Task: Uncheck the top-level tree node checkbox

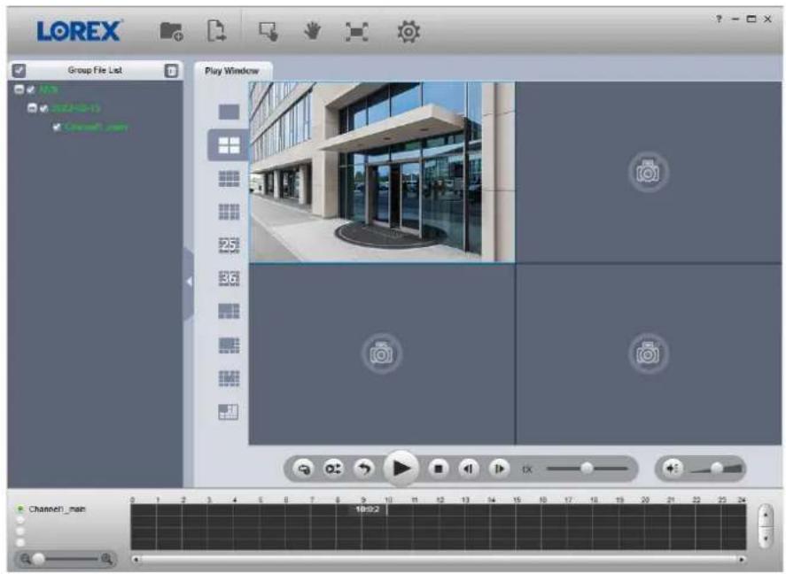Action: coord(31,89)
